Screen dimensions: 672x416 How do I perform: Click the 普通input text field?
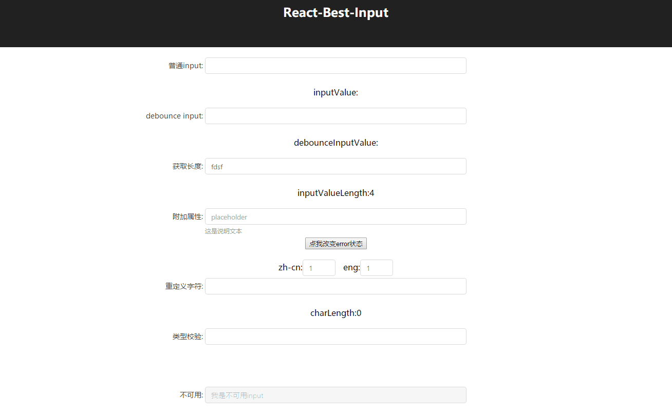coord(335,66)
